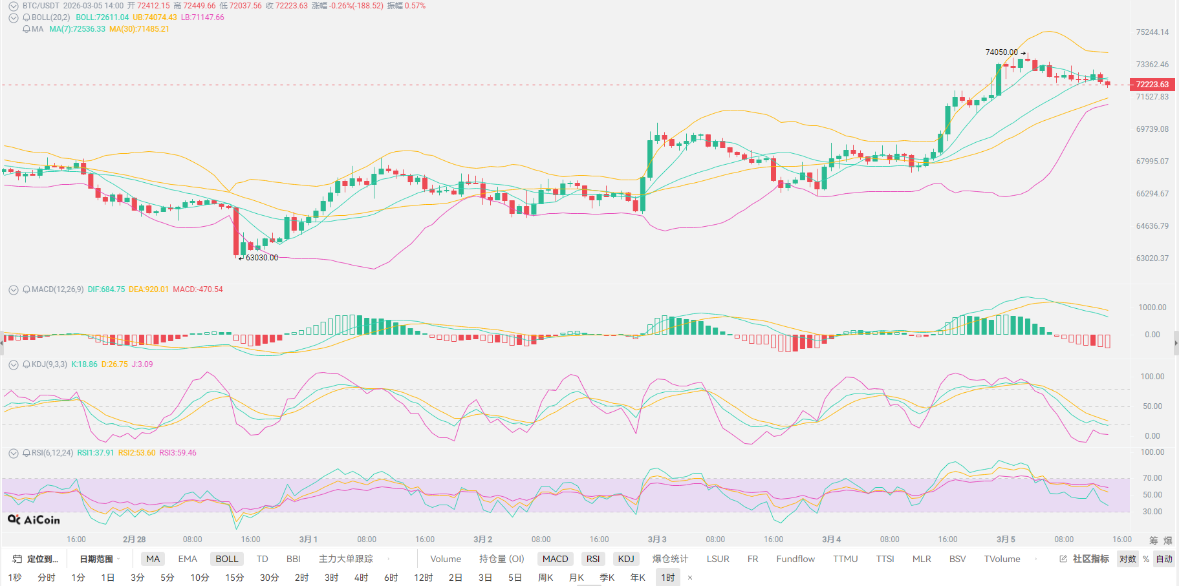
Task: Toggle the 对数 logarithmic scale
Action: tap(1127, 559)
